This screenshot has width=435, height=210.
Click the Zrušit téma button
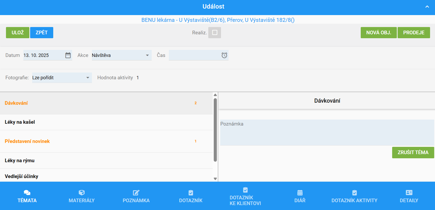coord(413,153)
